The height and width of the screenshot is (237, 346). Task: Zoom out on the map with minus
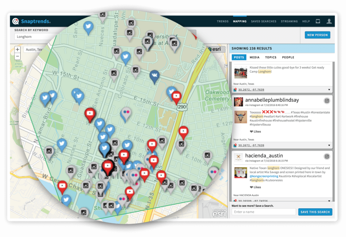pyautogui.click(x=18, y=56)
